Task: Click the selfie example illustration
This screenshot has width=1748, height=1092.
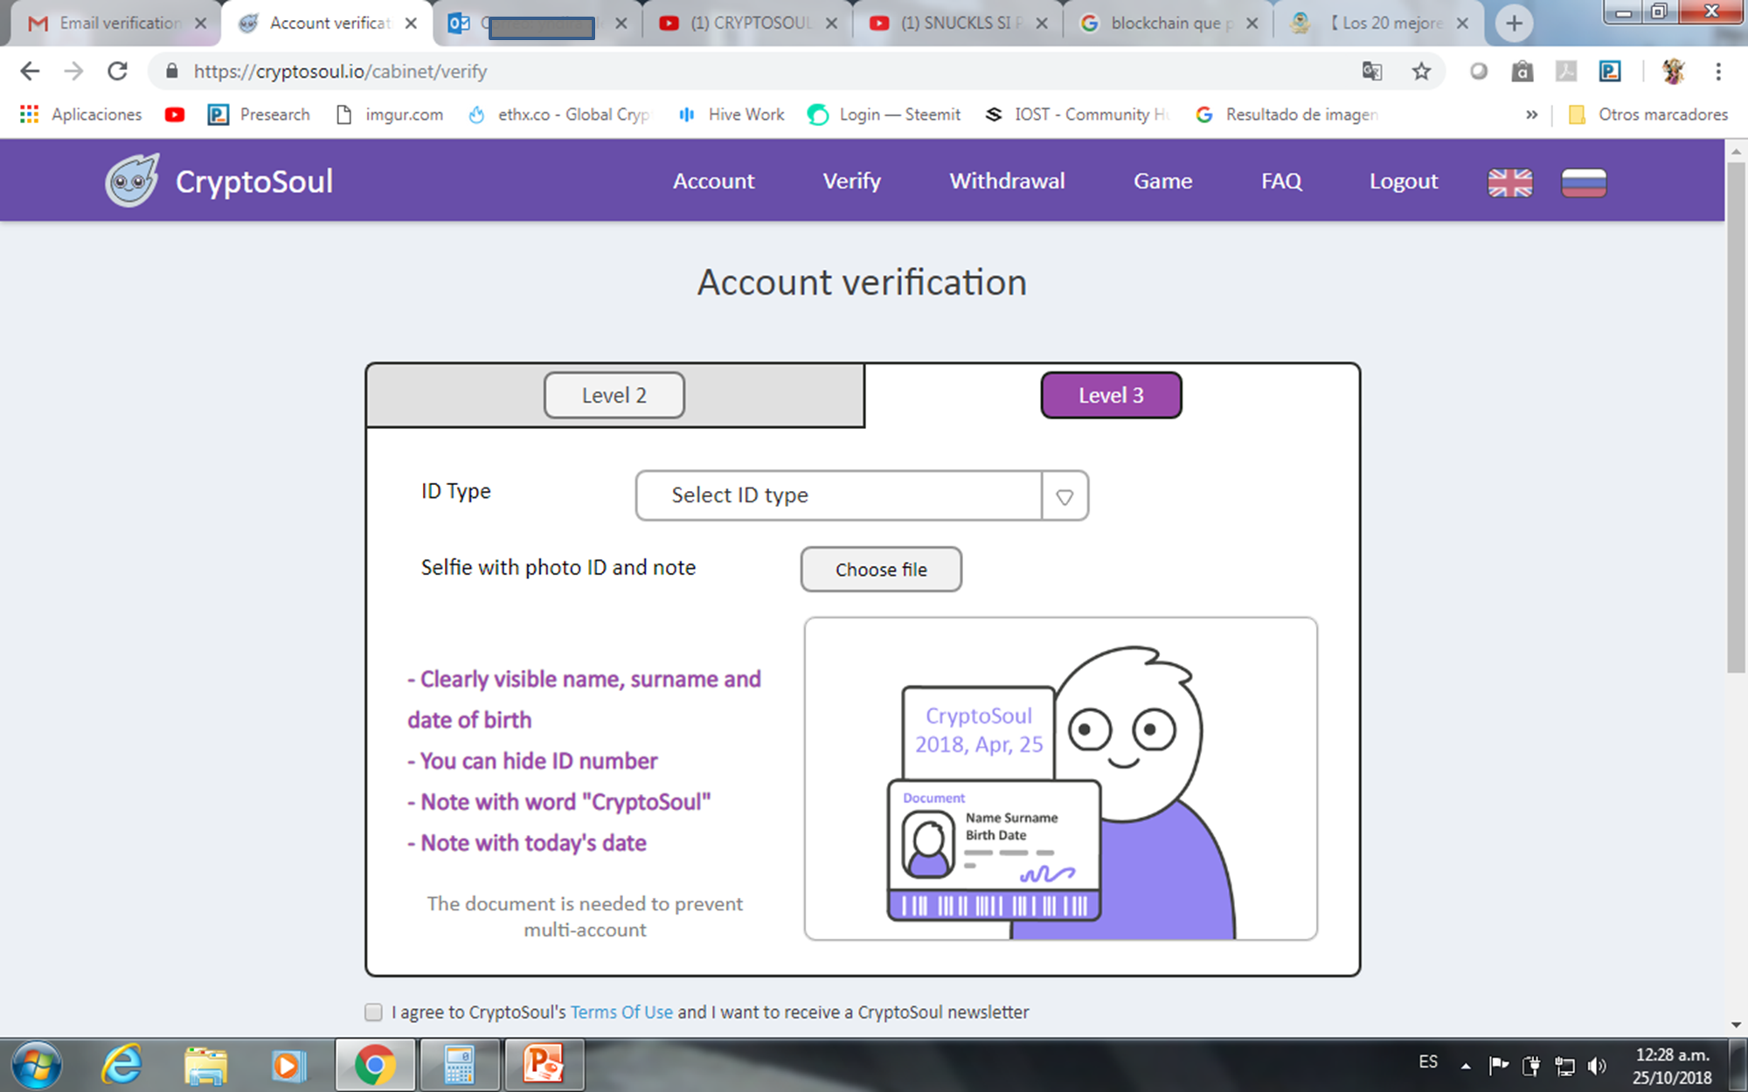Action: [x=1060, y=778]
